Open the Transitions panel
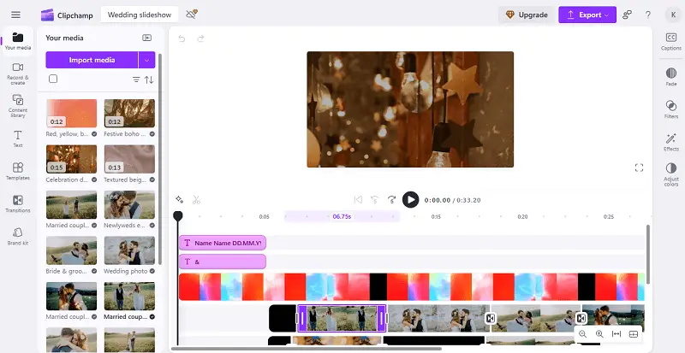The height and width of the screenshot is (353, 685). [17, 203]
